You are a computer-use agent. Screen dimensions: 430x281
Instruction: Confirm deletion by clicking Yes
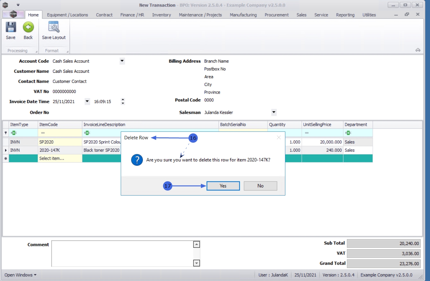click(x=223, y=186)
